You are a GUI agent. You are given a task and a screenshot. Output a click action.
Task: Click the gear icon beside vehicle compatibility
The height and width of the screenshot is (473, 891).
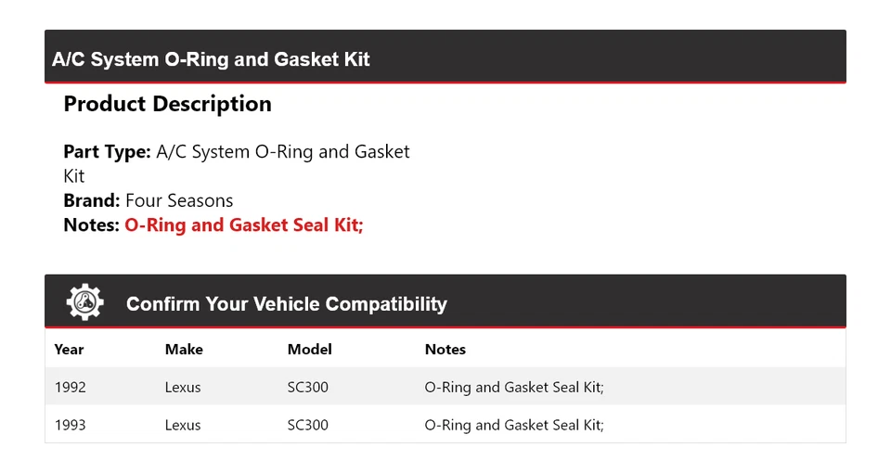tap(84, 302)
